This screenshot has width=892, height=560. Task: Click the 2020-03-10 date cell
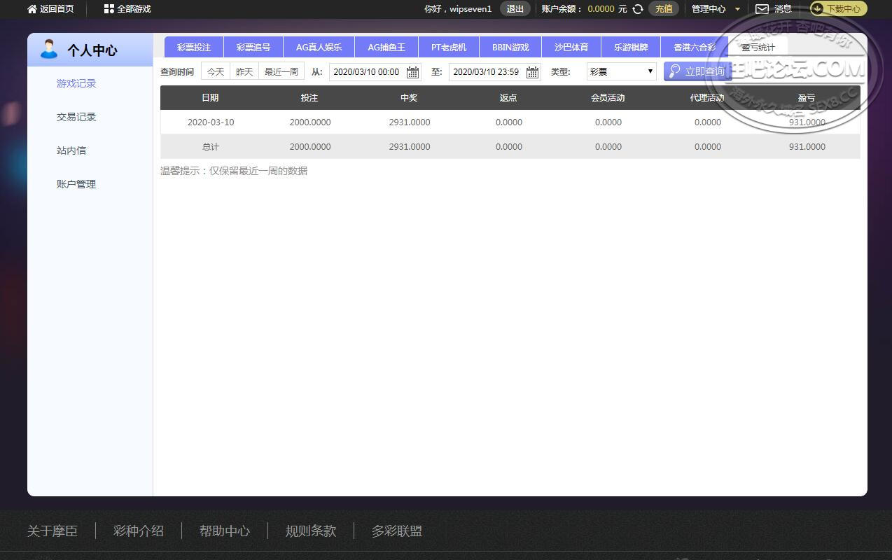coord(211,122)
